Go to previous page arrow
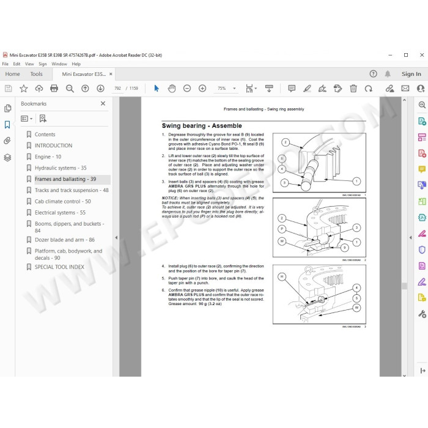428x428 pixels. coord(85,89)
